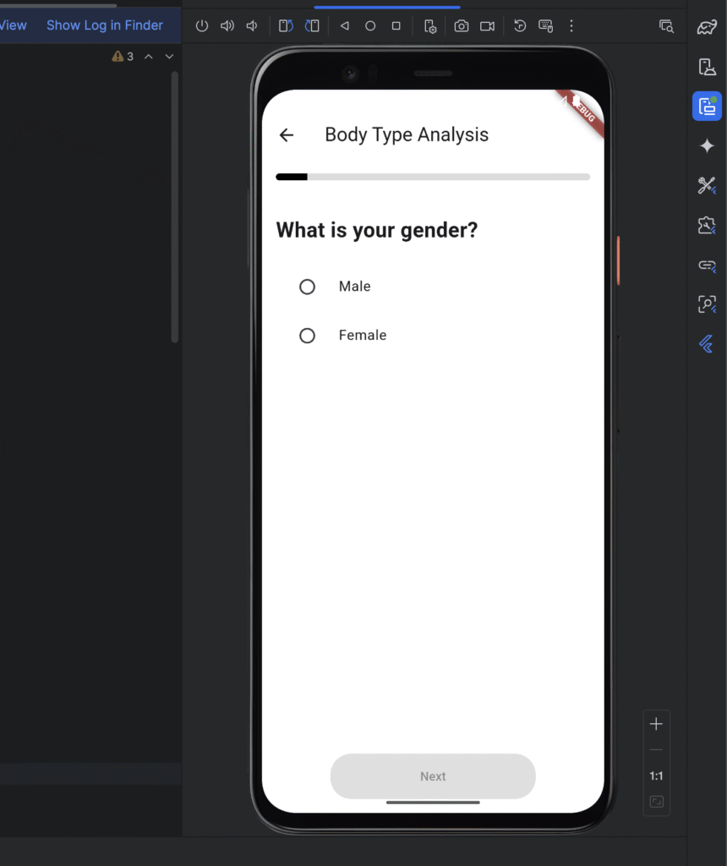
Task: Click the Next button in app
Action: tap(433, 776)
